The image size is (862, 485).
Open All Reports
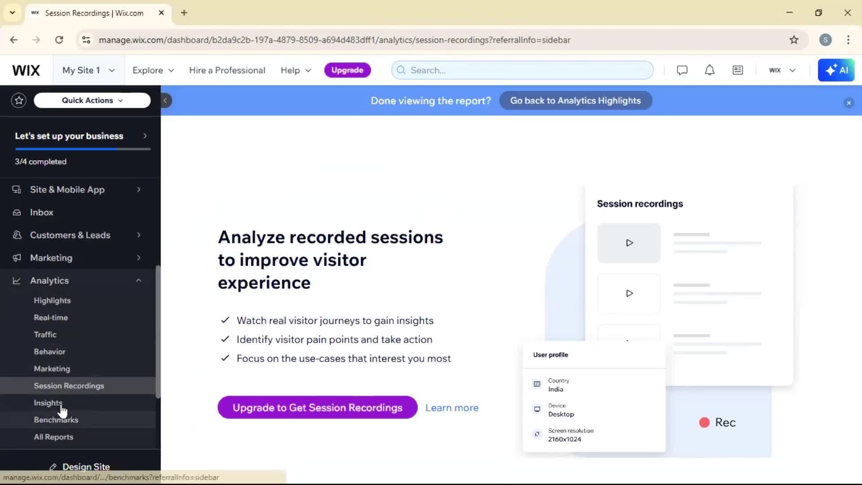click(x=53, y=437)
